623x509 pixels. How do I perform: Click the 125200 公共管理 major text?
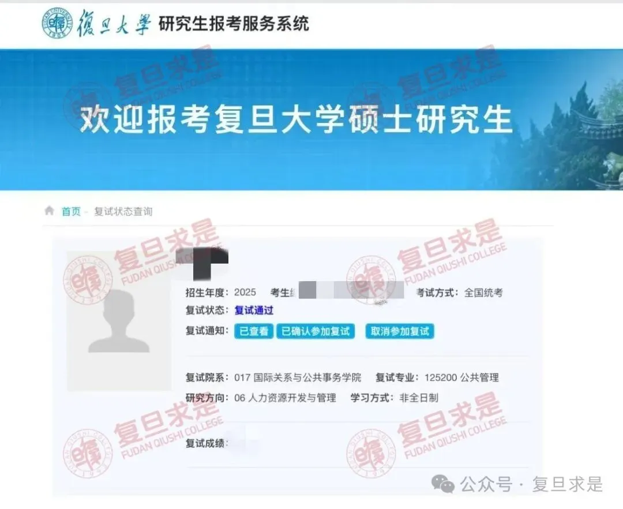tap(461, 377)
